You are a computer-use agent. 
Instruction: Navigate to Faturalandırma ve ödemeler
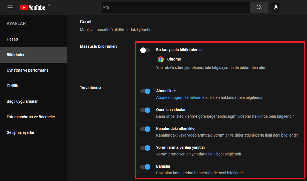(x=31, y=117)
